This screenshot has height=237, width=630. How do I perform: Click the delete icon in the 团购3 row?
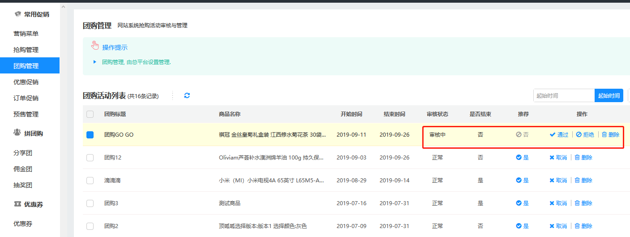click(x=577, y=203)
